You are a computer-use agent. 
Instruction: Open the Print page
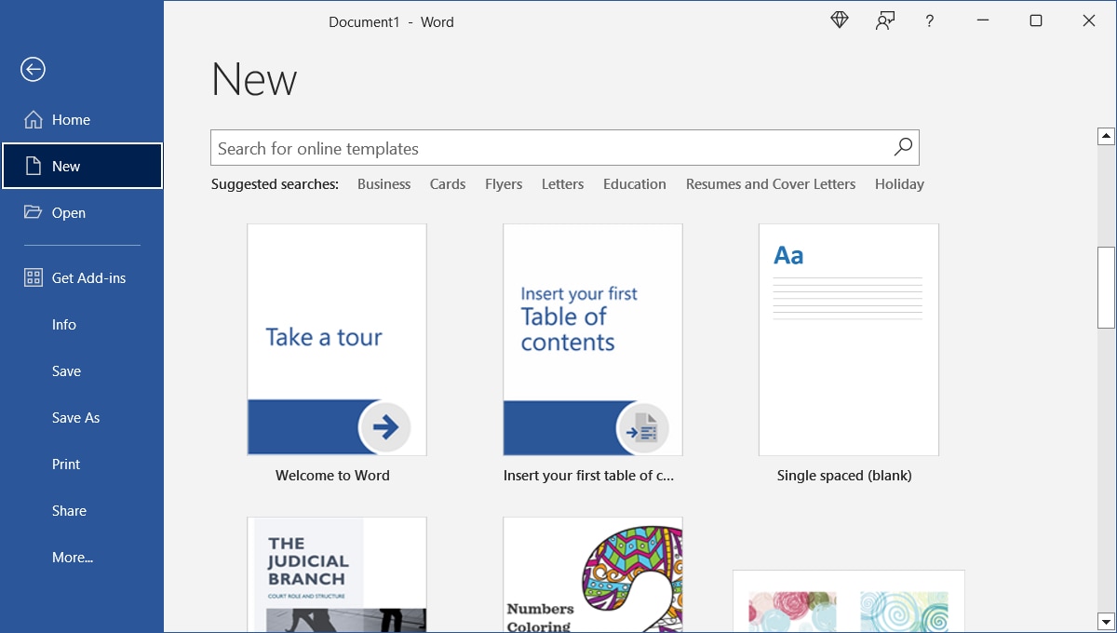click(65, 464)
